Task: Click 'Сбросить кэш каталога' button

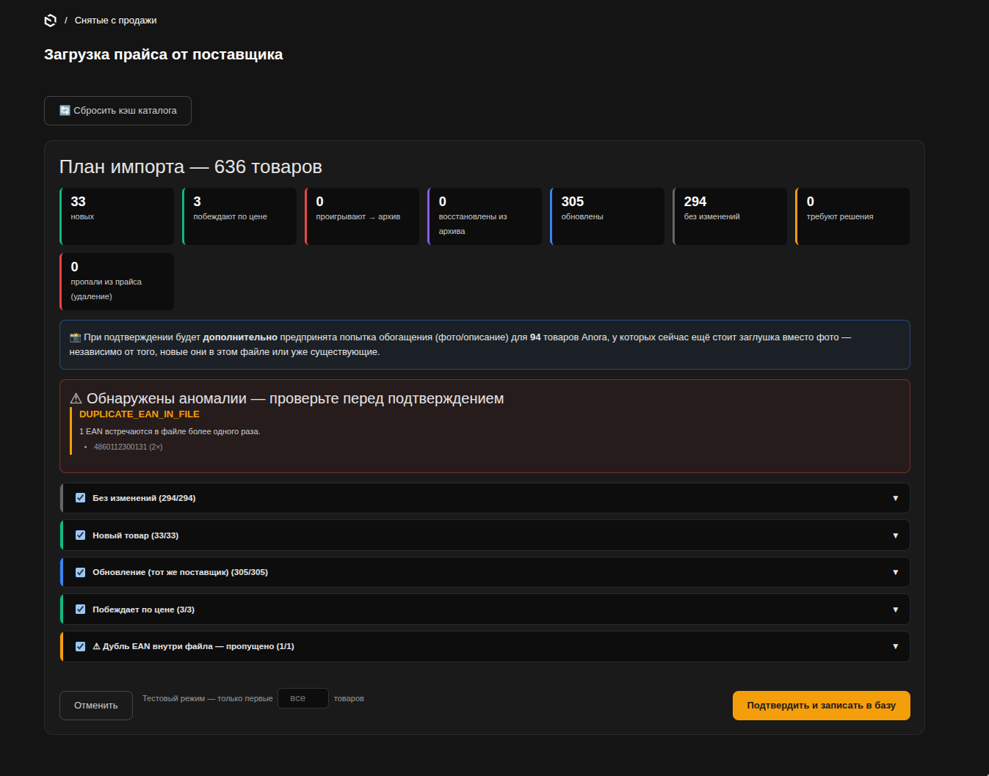Action: (117, 111)
